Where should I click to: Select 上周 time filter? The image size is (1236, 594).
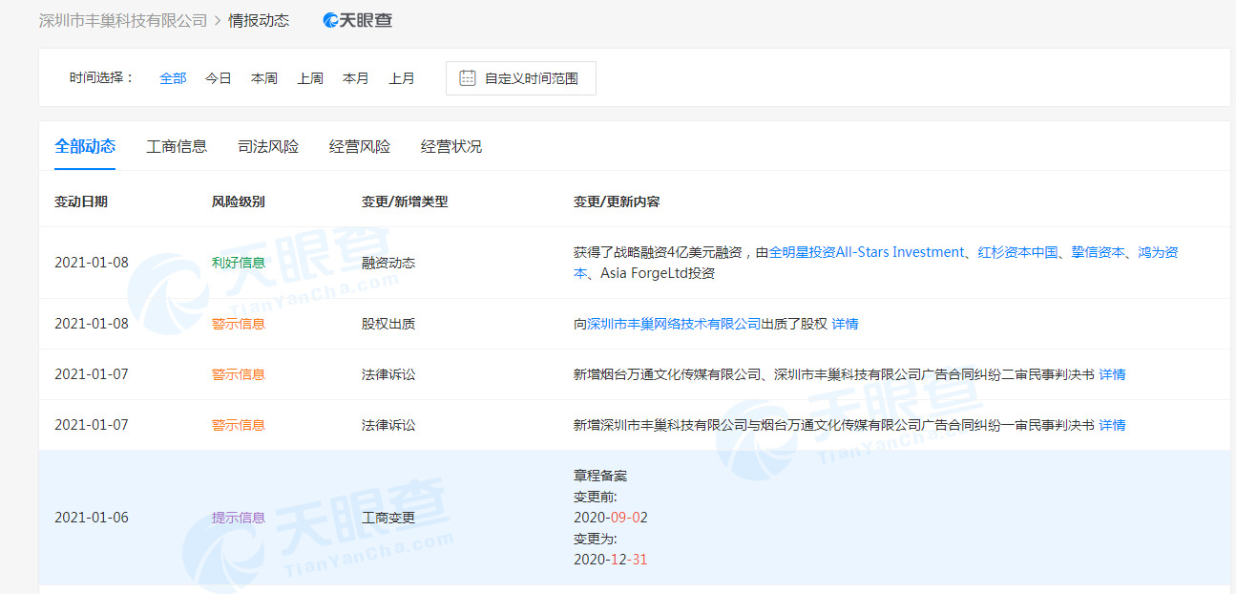point(310,78)
